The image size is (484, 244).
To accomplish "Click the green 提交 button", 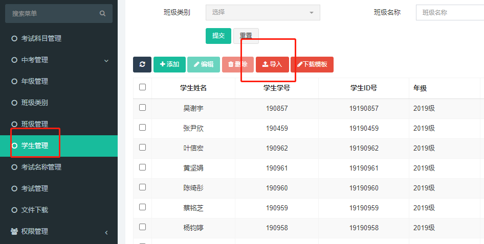I will tap(218, 36).
